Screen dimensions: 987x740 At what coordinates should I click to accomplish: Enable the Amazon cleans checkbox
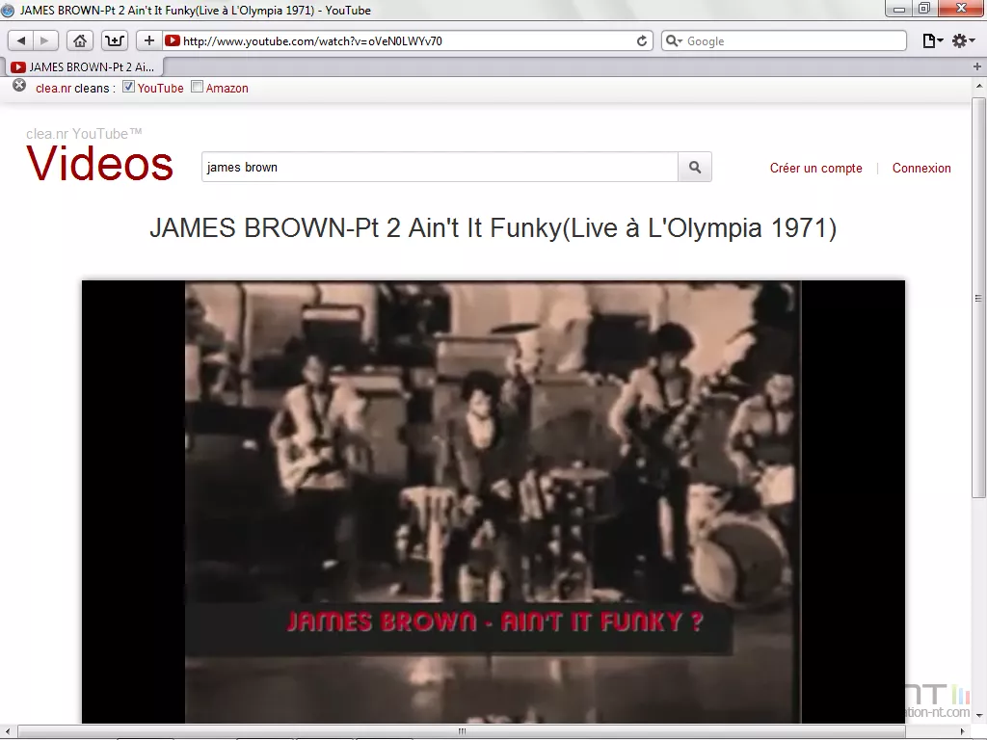(x=198, y=87)
